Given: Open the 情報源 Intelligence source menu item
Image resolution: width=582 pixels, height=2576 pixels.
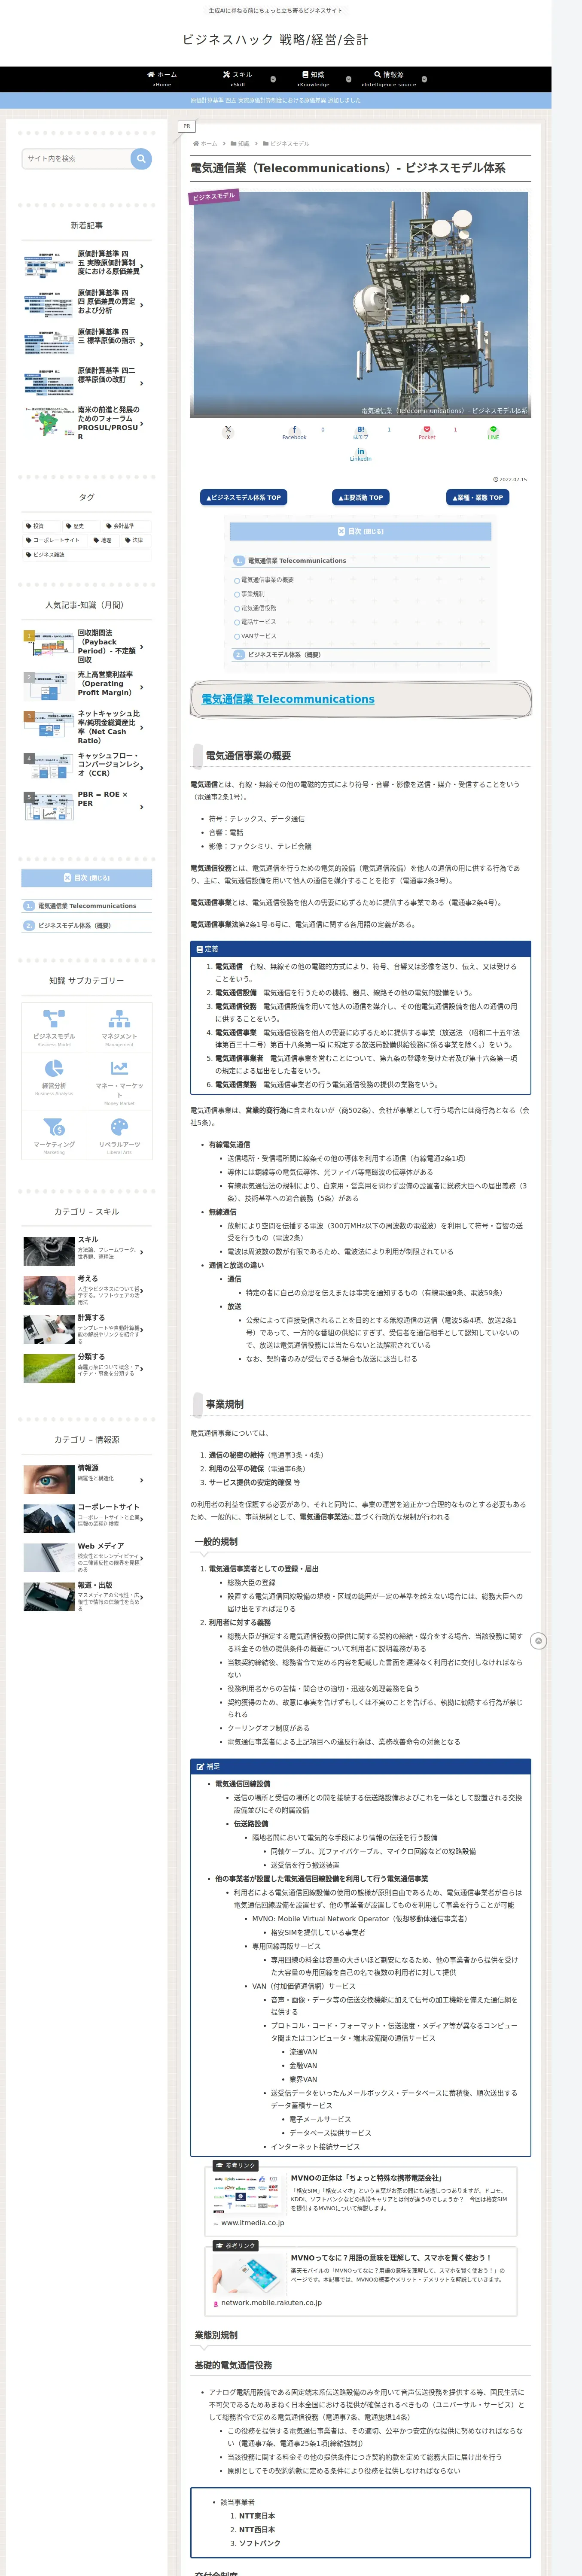Looking at the screenshot, I should [x=389, y=79].
